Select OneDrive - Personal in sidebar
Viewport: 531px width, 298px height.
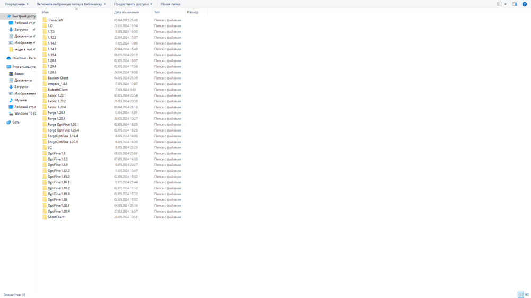click(x=21, y=58)
